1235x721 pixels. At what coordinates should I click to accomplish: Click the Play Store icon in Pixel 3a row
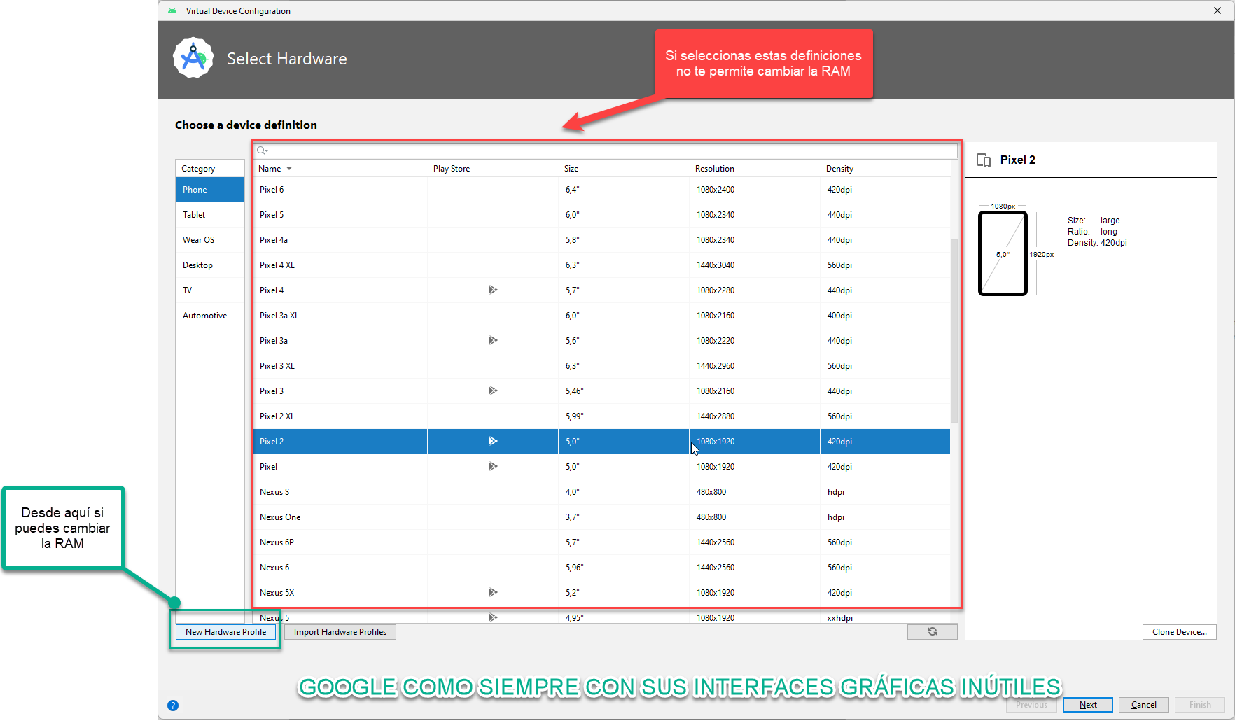tap(493, 340)
